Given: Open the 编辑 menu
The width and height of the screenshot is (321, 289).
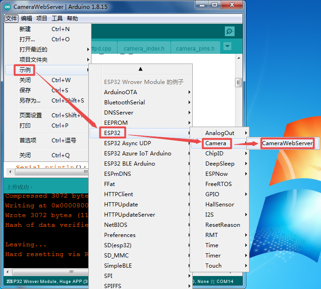Looking at the screenshot, I should [x=26, y=19].
